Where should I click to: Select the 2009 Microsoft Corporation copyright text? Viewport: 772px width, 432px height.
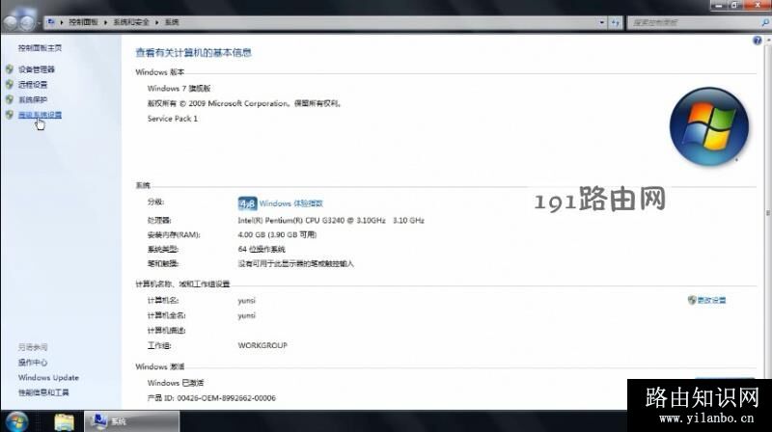[x=244, y=103]
